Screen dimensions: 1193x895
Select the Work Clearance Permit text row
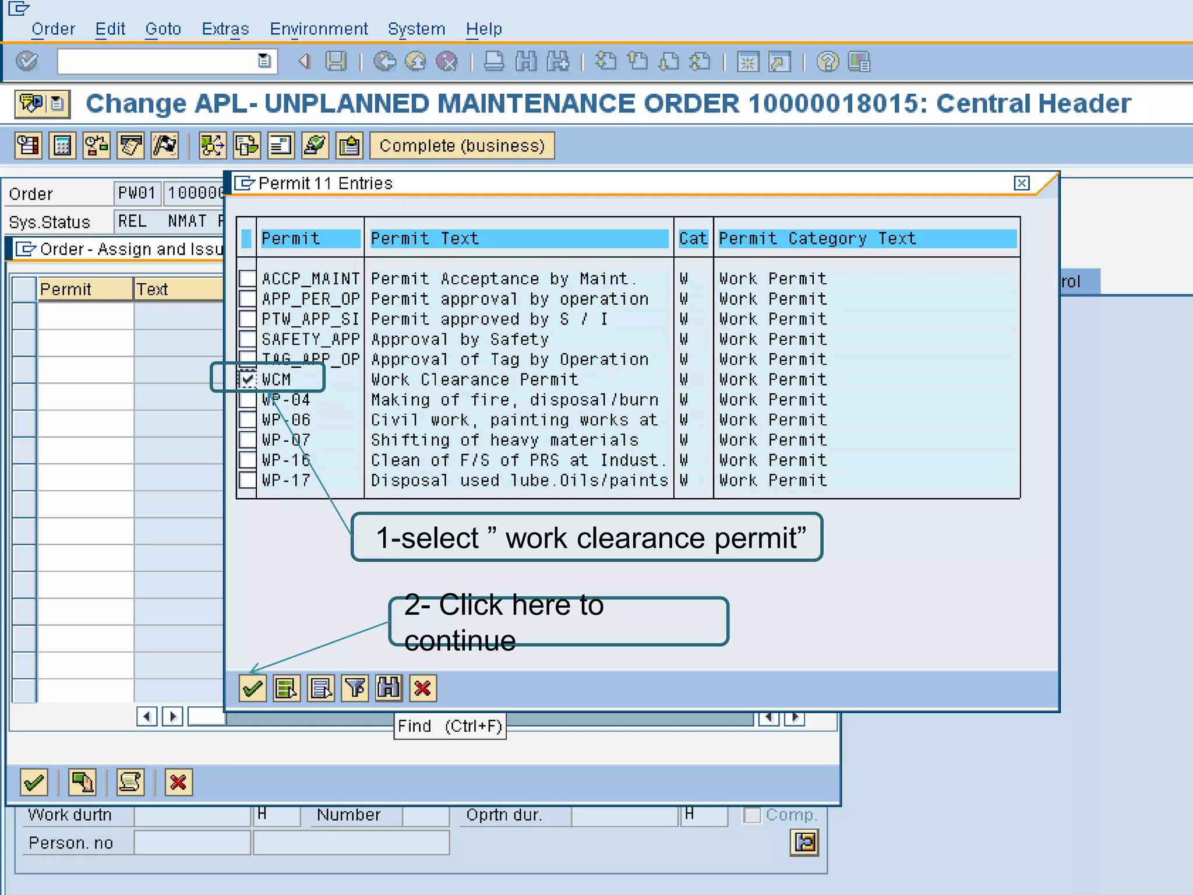pos(474,379)
